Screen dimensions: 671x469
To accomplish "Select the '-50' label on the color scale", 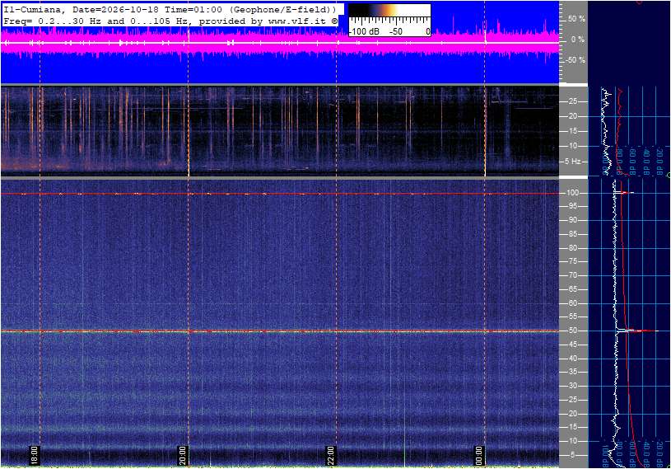I will click(396, 31).
